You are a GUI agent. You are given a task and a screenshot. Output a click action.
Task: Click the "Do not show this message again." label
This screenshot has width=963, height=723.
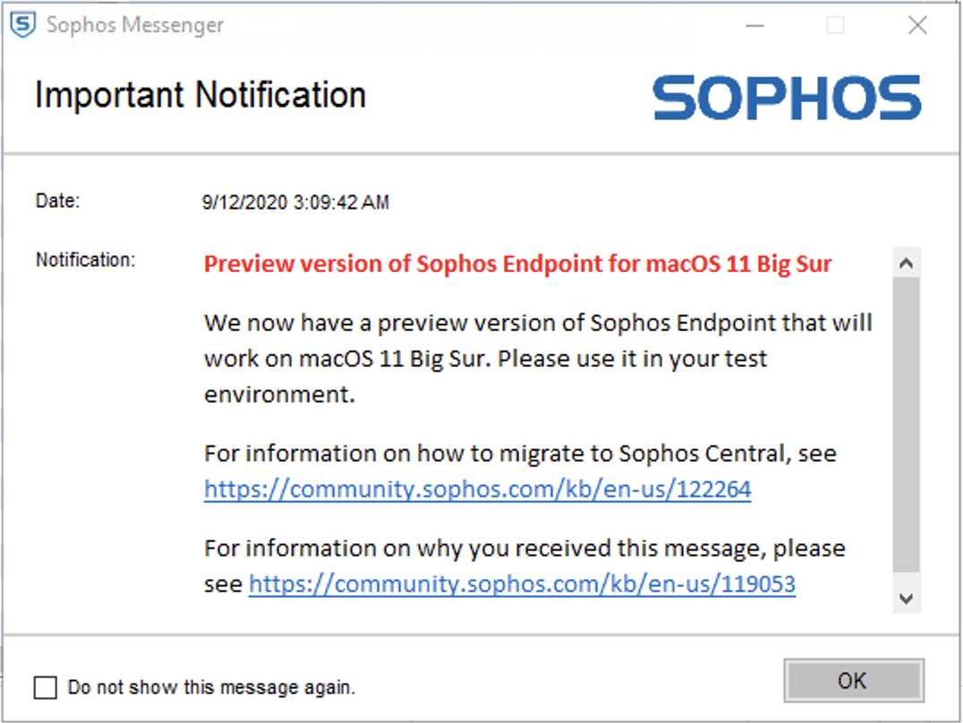pyautogui.click(x=211, y=687)
